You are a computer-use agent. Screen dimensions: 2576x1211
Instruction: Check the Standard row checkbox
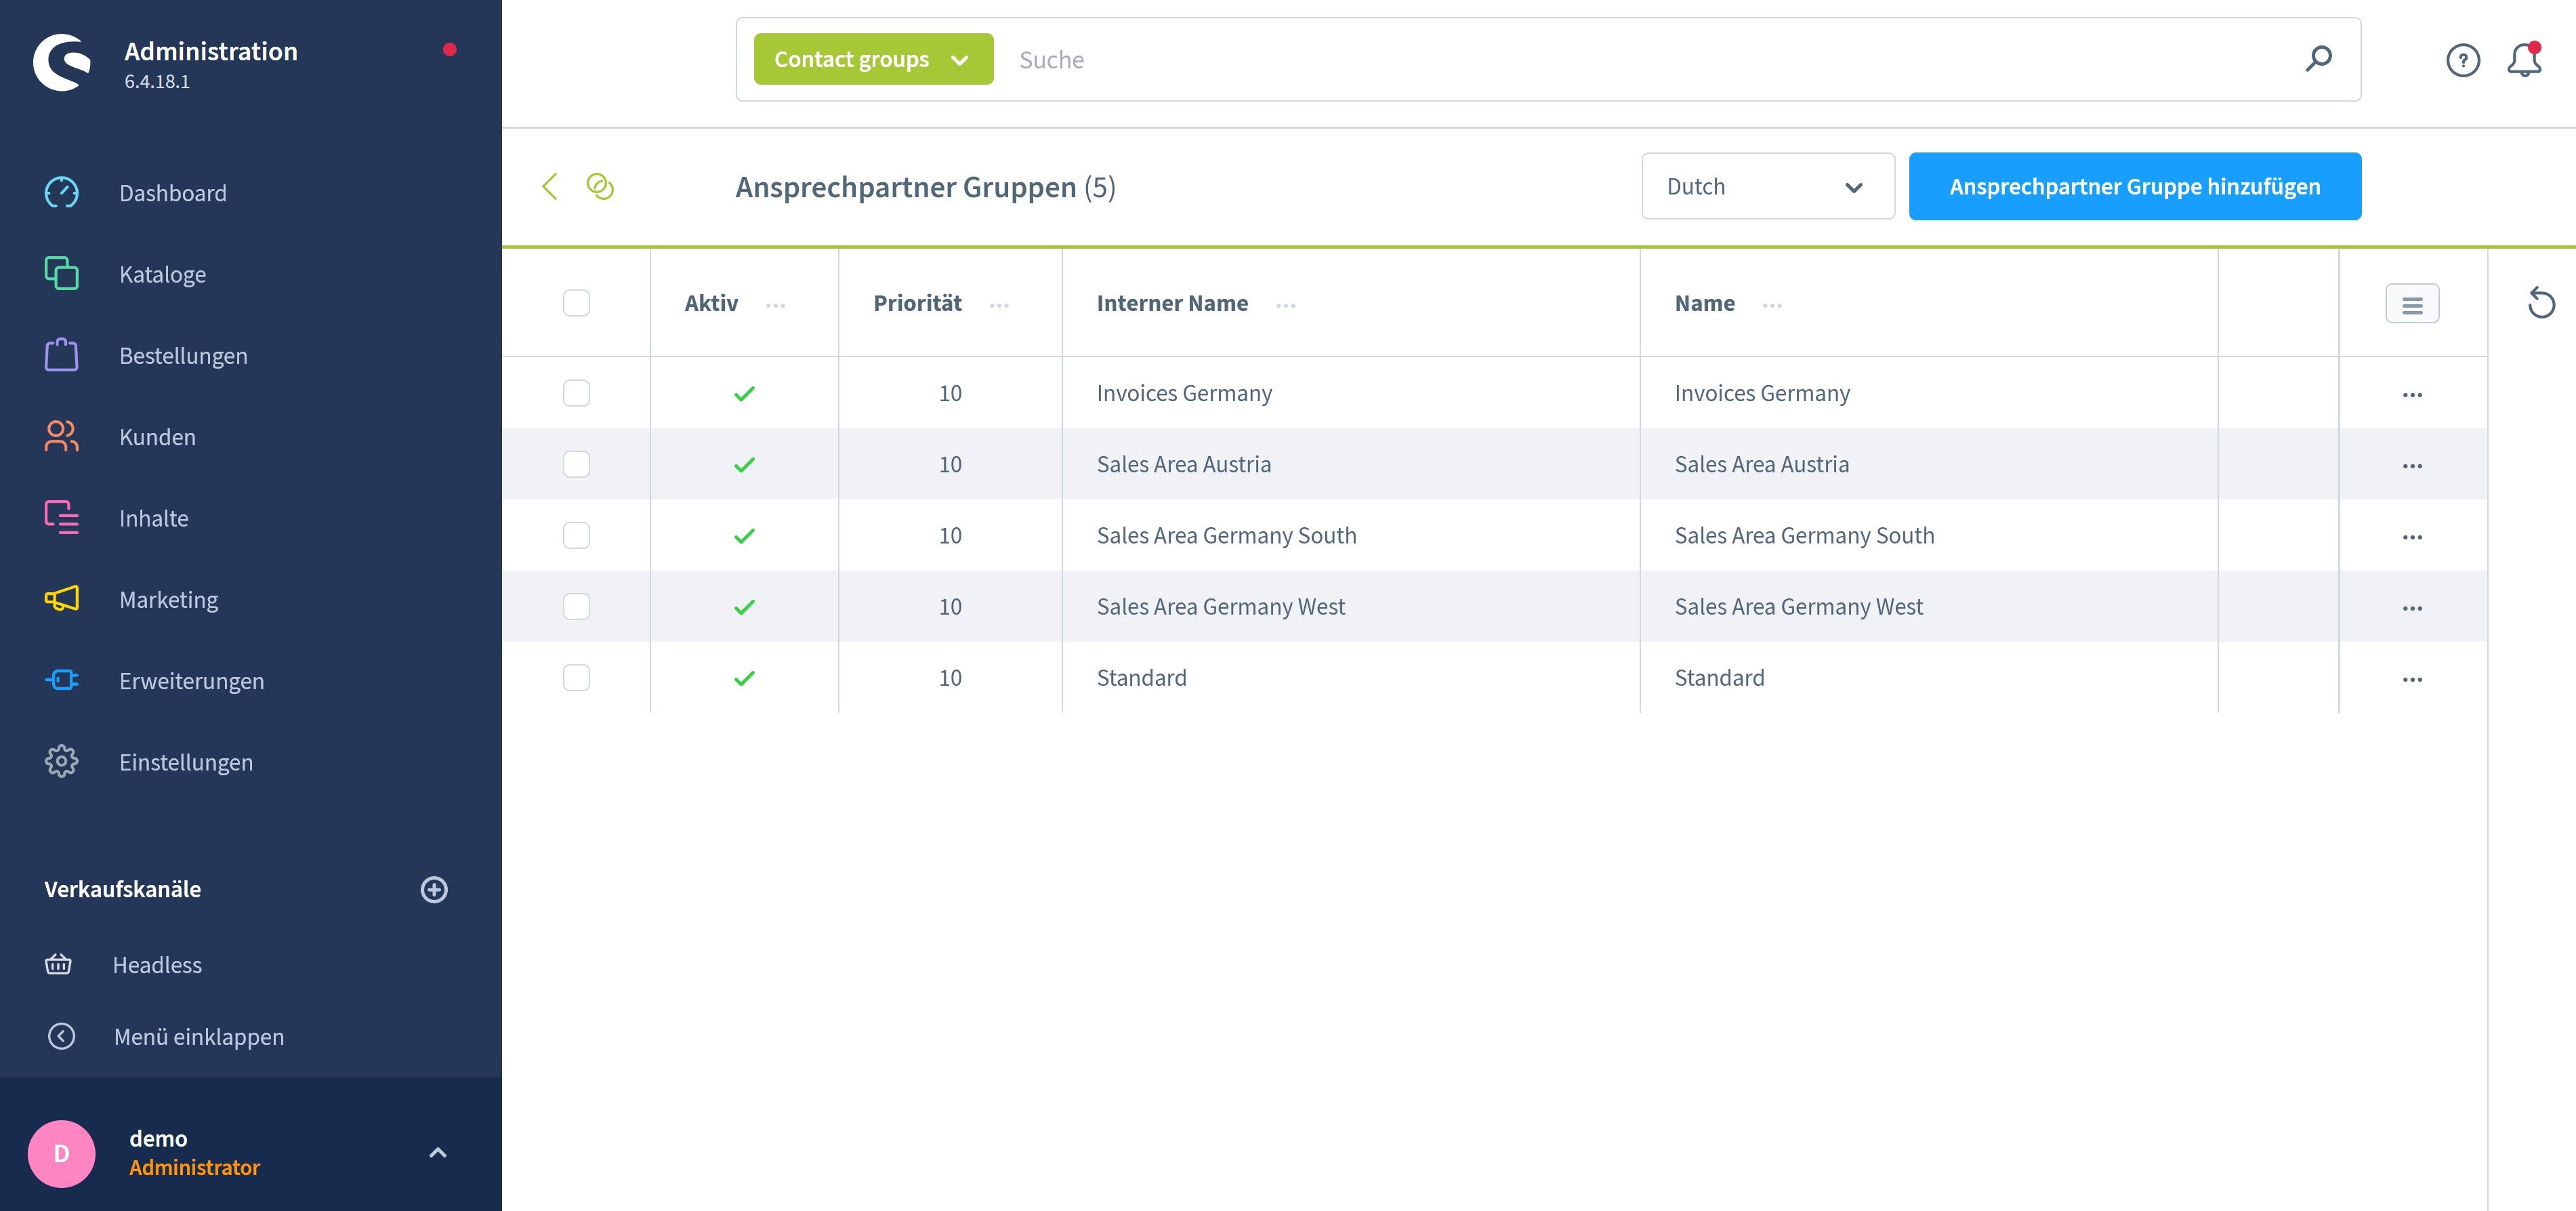pos(576,677)
